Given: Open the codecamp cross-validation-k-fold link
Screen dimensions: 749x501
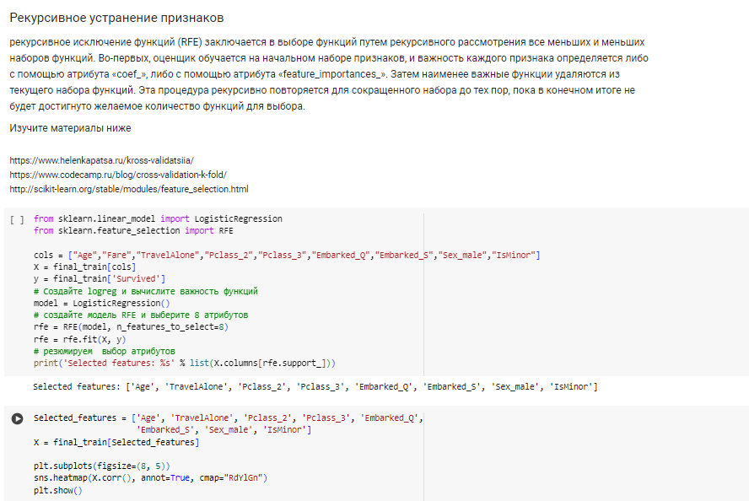Looking at the screenshot, I should [x=118, y=175].
